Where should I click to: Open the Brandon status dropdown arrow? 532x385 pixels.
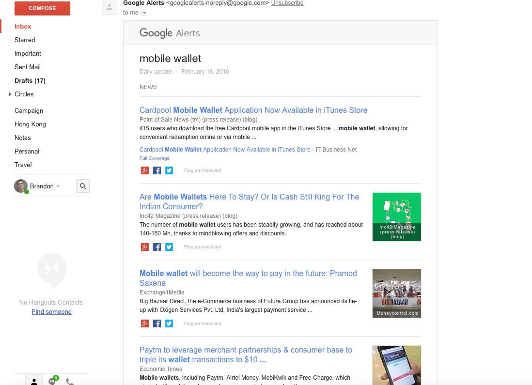58,186
